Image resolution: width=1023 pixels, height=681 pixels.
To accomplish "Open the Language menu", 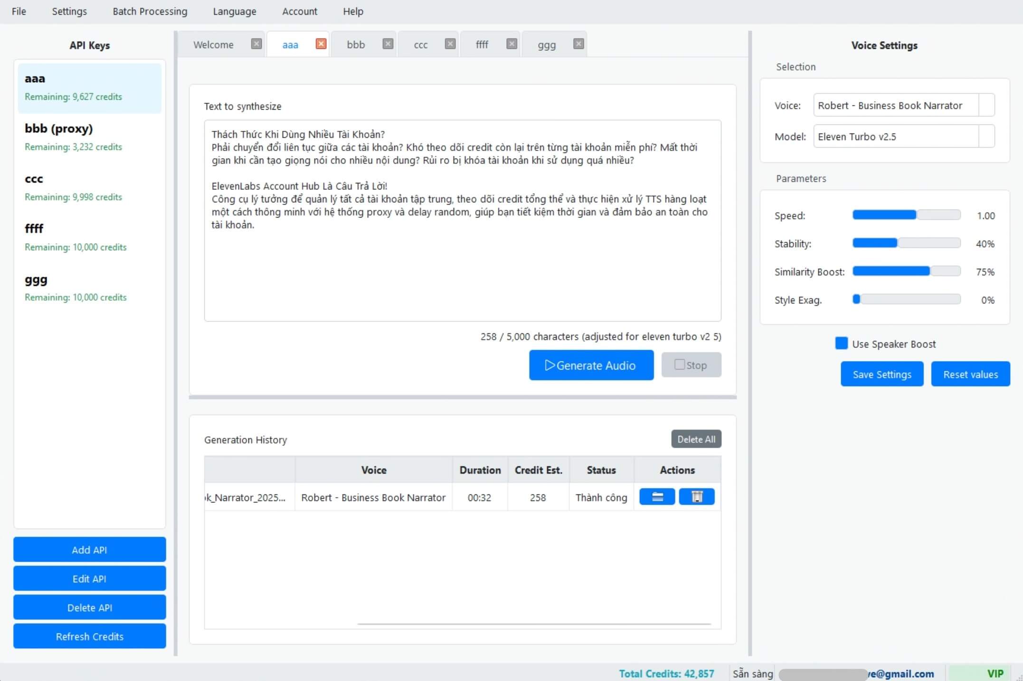I will [x=234, y=11].
